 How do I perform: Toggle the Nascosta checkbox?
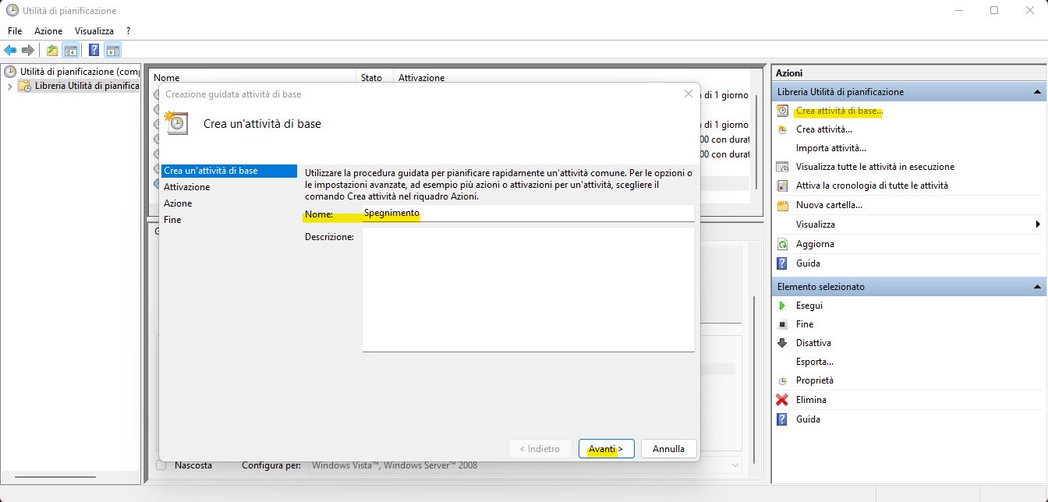(161, 465)
